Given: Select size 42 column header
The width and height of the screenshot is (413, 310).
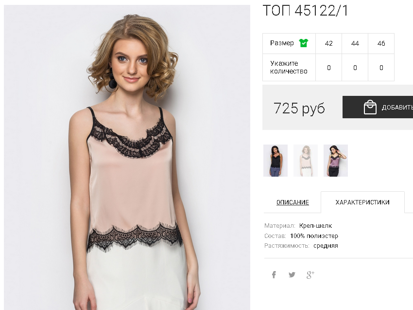Looking at the screenshot, I should [328, 43].
